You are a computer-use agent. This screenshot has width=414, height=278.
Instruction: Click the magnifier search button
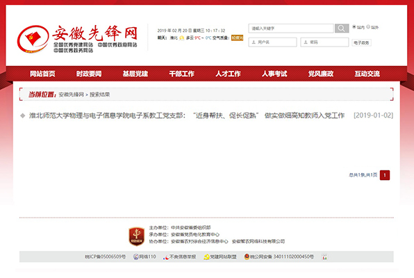[x=342, y=28]
